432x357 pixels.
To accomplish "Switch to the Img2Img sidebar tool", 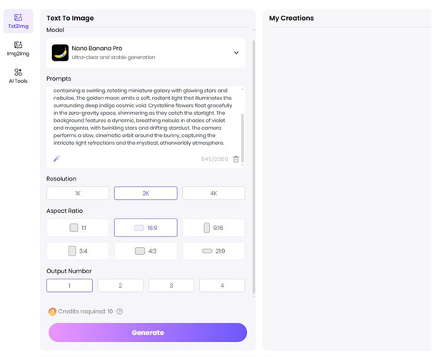I will pyautogui.click(x=18, y=49).
